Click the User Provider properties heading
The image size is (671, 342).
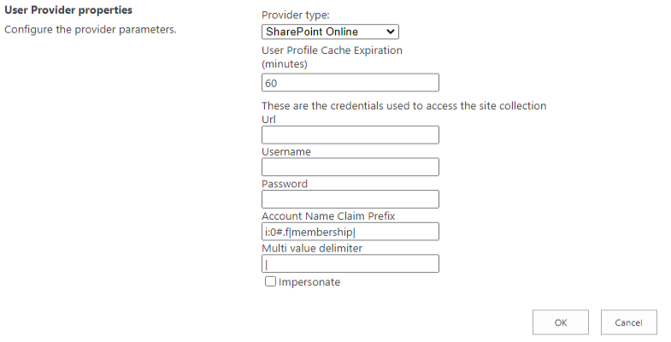pos(69,11)
